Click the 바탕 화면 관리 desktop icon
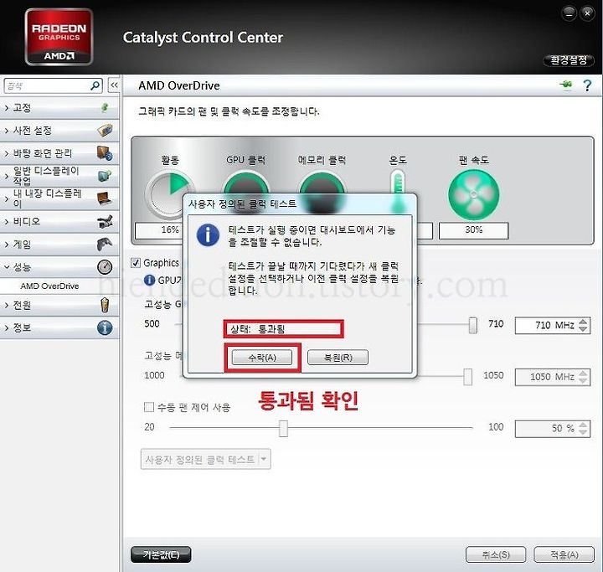The width and height of the screenshot is (603, 572). [105, 153]
